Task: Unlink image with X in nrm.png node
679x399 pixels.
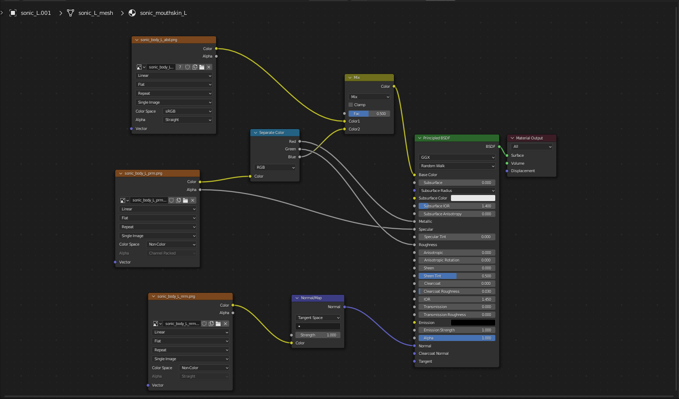Action: tap(226, 324)
